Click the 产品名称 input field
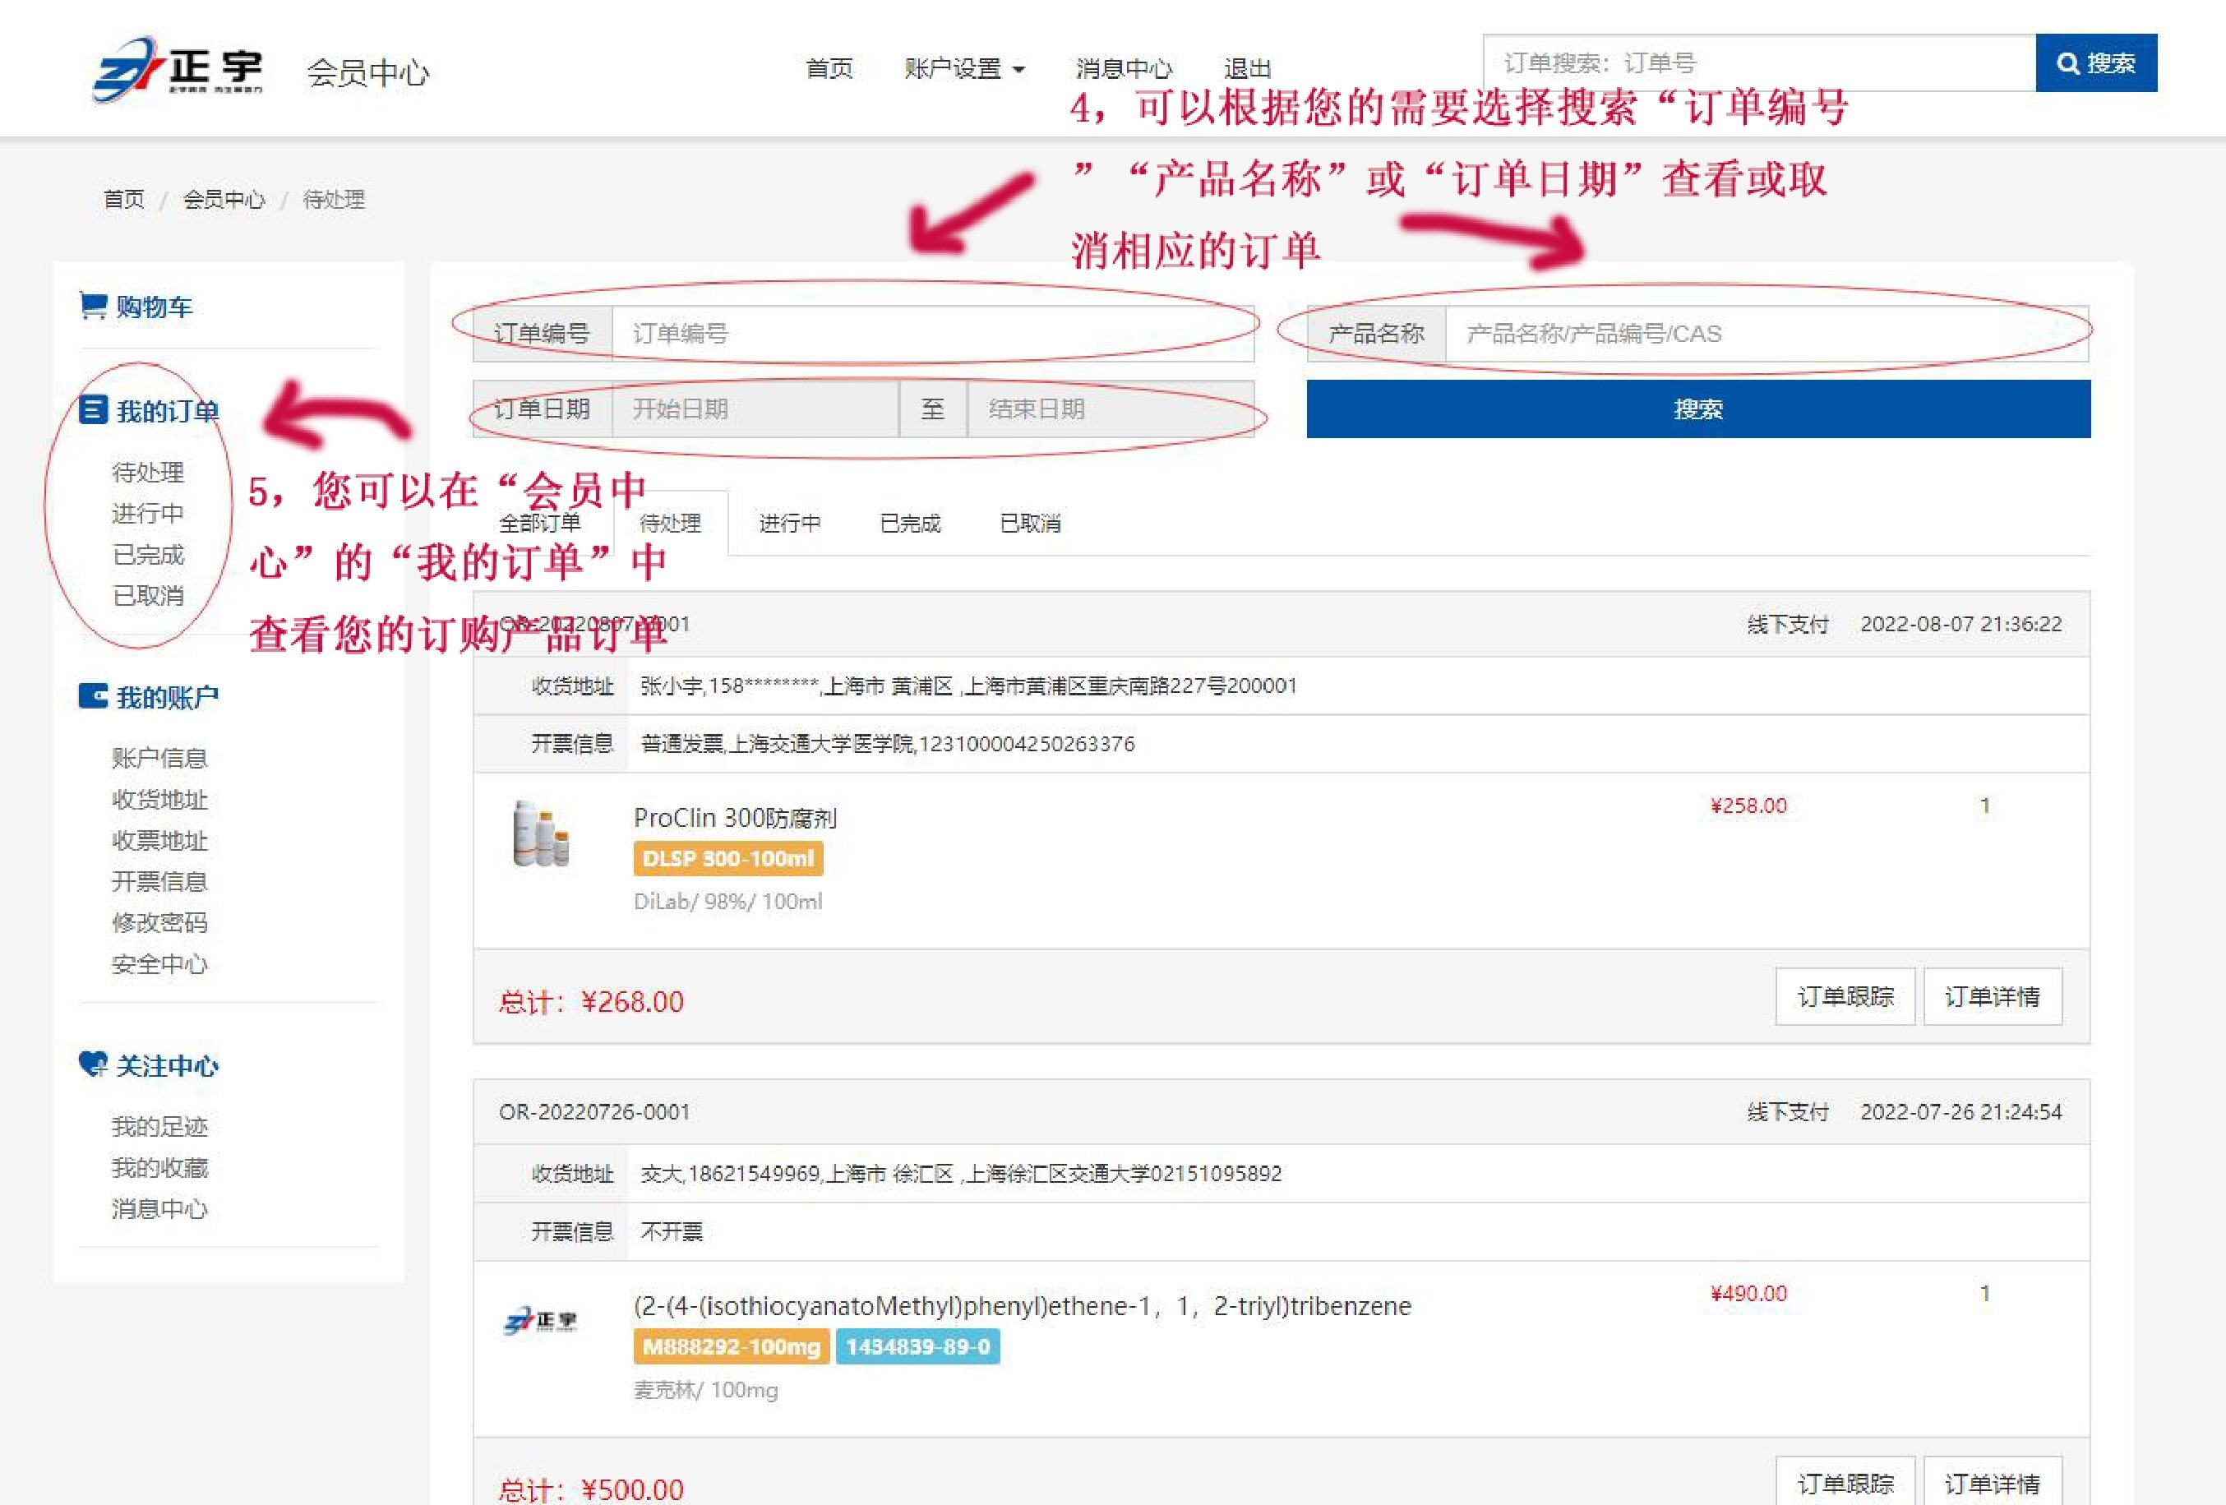Viewport: 2226px width, 1505px height. [x=1767, y=334]
